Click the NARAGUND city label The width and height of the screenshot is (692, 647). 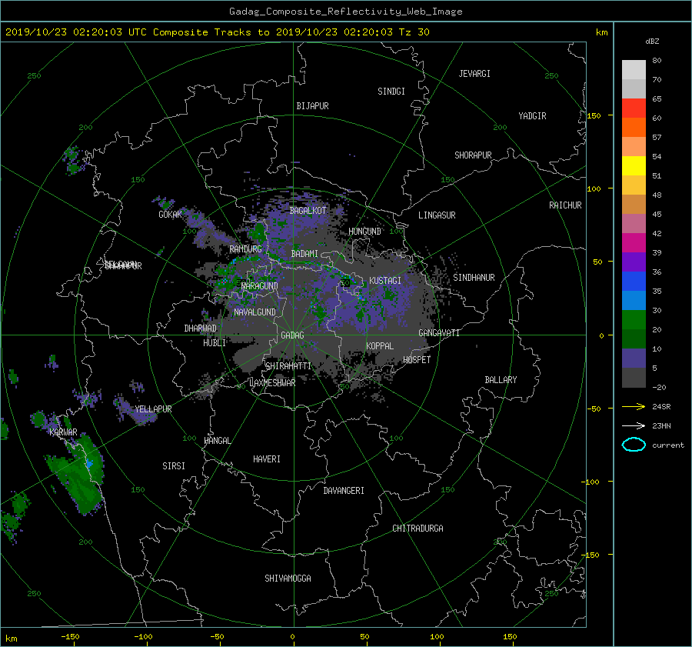[x=260, y=285]
